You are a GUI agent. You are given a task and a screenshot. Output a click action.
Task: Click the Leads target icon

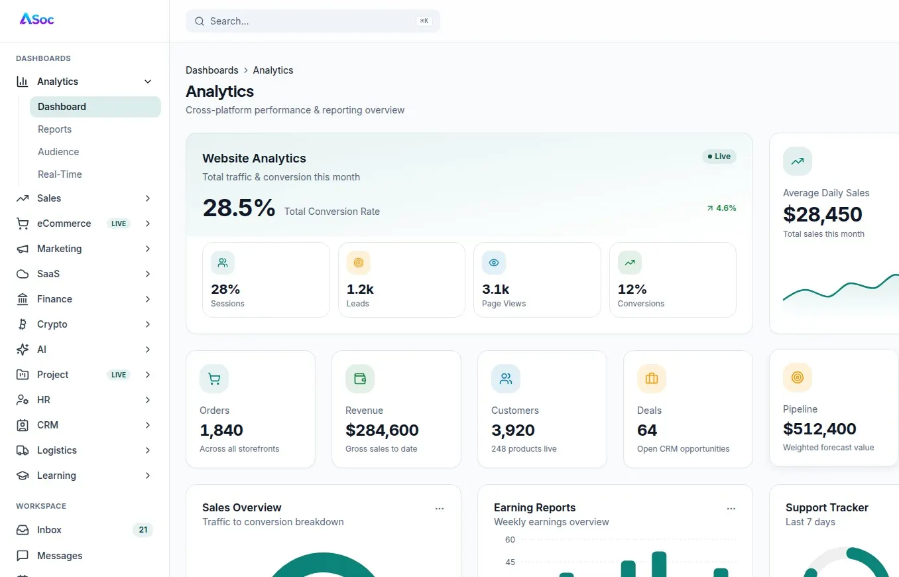(x=359, y=263)
